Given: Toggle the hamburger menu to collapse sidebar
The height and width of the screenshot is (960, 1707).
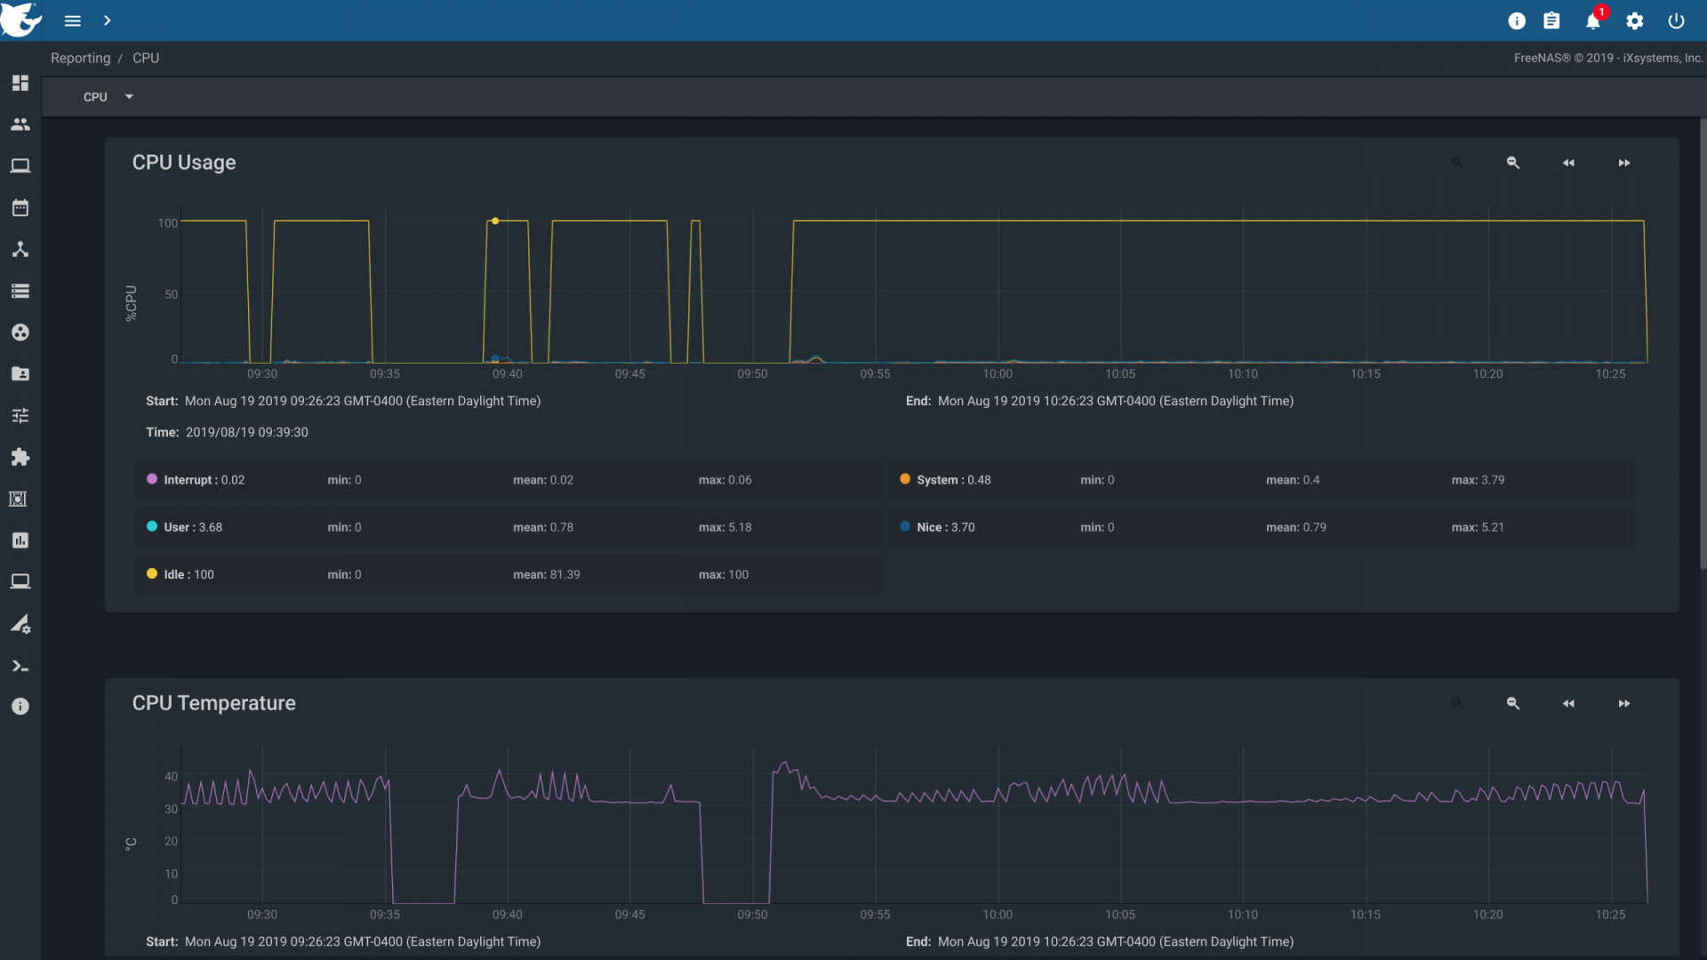Looking at the screenshot, I should [73, 20].
